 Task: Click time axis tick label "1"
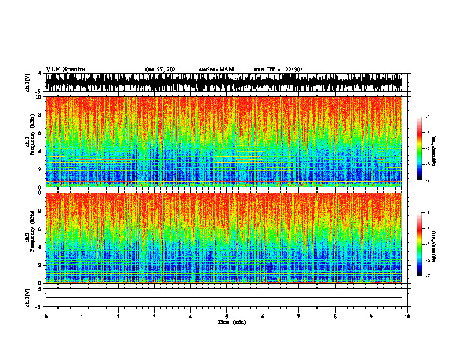click(82, 317)
